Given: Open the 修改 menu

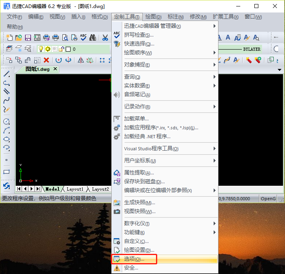Looking at the screenshot, I should (198, 17).
